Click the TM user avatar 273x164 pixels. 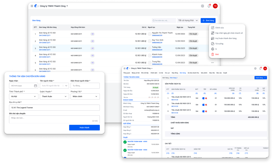coord(215,6)
